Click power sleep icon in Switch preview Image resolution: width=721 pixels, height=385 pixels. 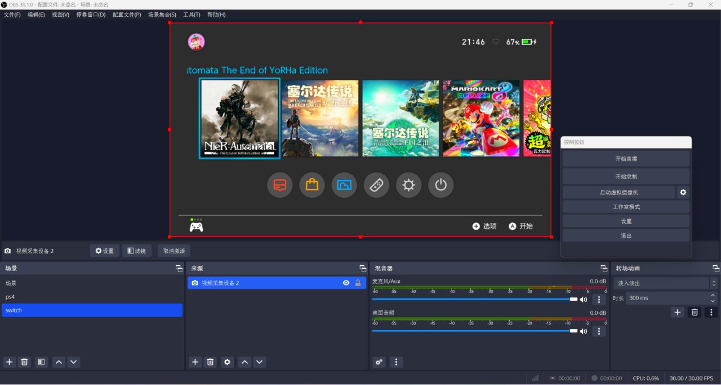(x=441, y=185)
